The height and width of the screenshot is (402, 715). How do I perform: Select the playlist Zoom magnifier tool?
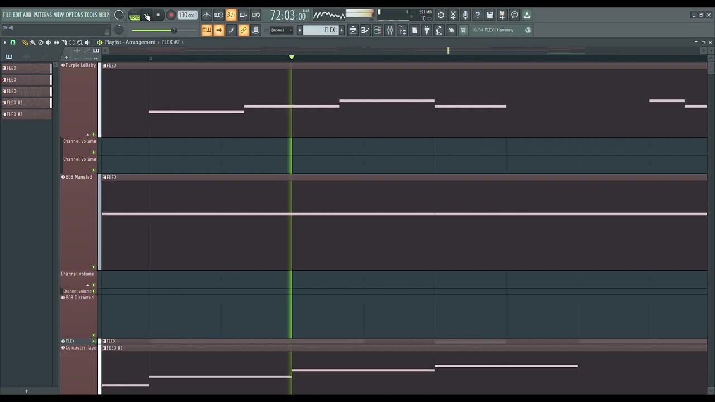pyautogui.click(x=79, y=42)
